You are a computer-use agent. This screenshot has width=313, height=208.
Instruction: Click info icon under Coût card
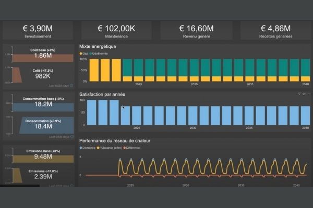71,85
